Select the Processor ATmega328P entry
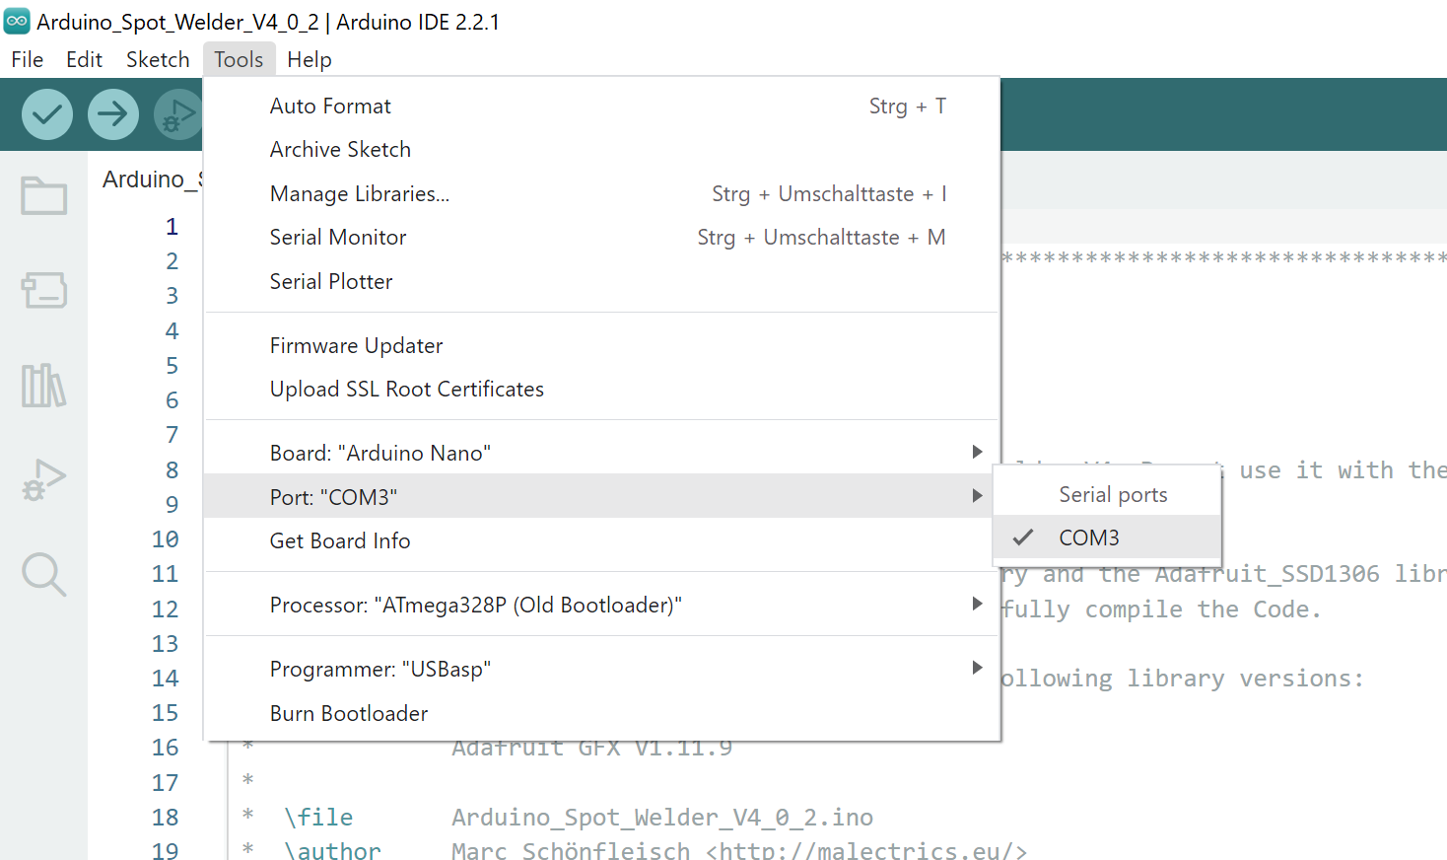This screenshot has width=1447, height=860. pyautogui.click(x=601, y=605)
